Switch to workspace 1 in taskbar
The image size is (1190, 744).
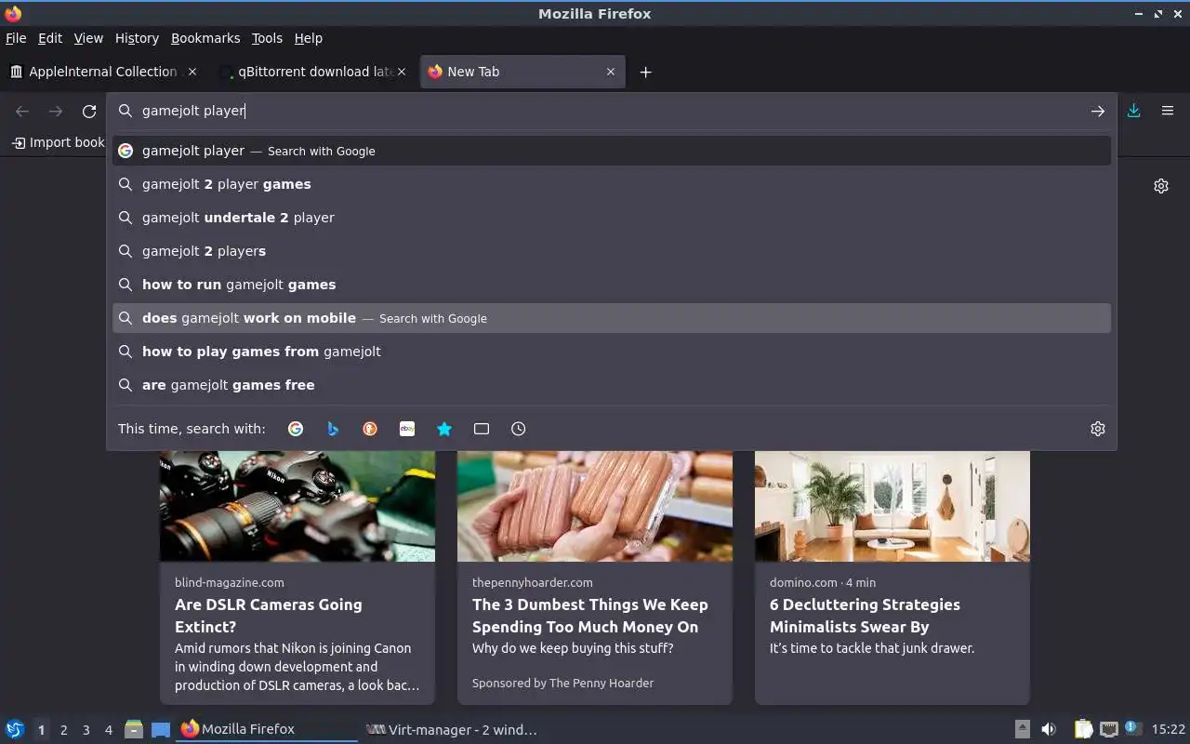coord(41,730)
